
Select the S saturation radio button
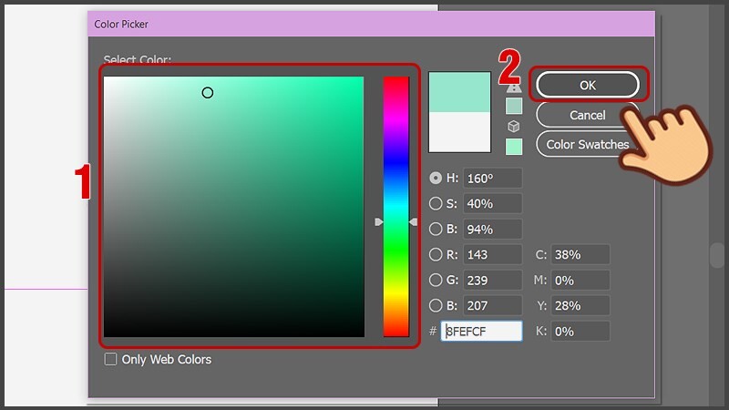pos(436,203)
